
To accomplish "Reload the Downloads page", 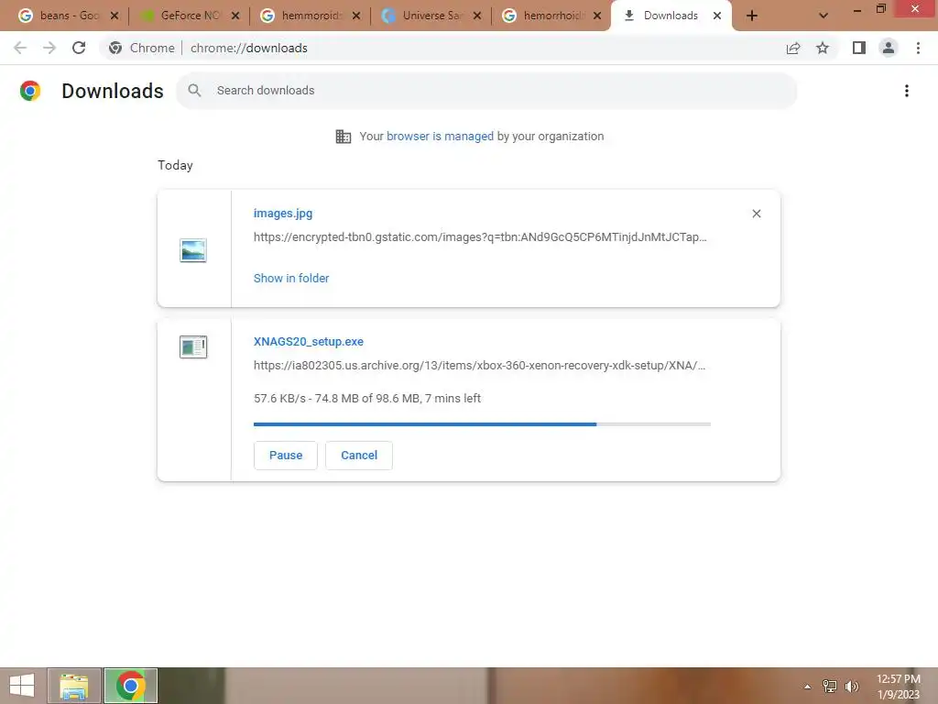I will [79, 48].
